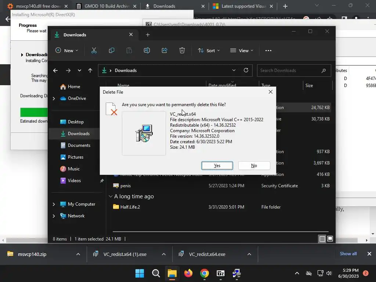376x282 pixels.
Task: Switch to Latest supported Visual tab
Action: [243, 6]
